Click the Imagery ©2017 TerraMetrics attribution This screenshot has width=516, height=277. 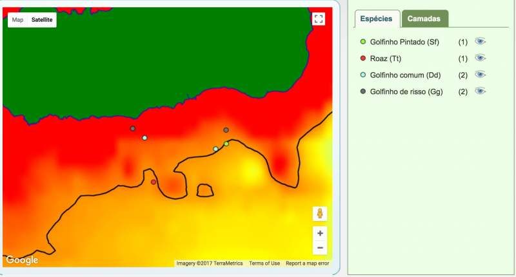pos(209,263)
